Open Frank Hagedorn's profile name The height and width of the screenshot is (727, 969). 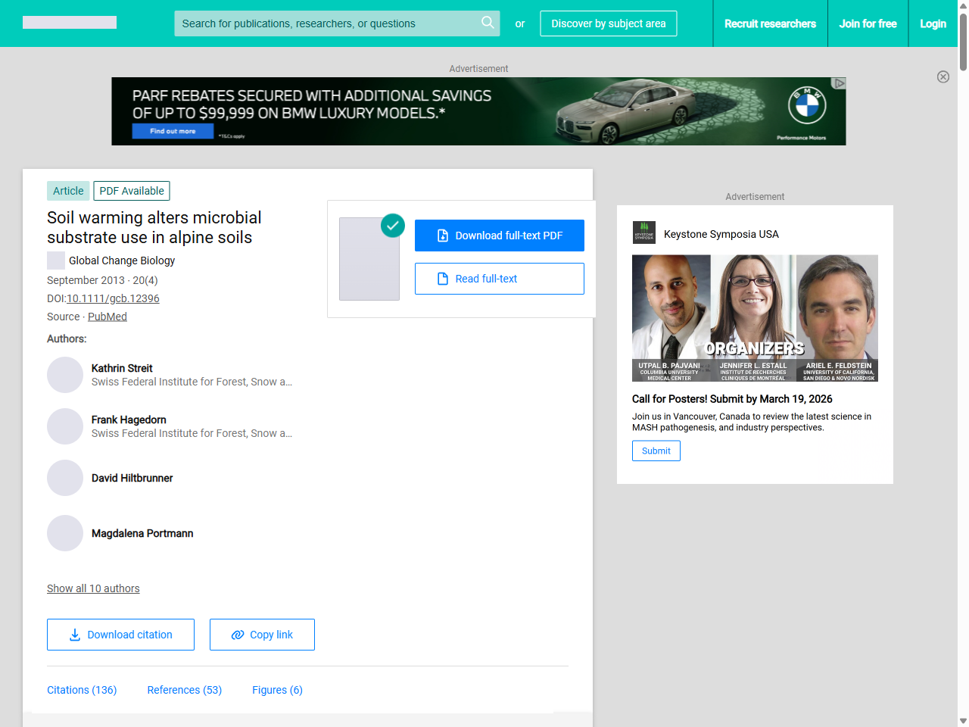[x=129, y=420]
